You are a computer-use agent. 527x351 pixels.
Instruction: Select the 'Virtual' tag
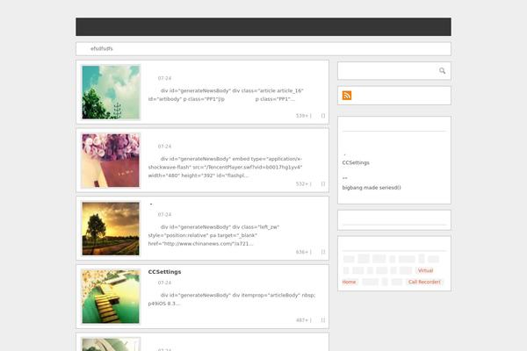[x=425, y=270]
